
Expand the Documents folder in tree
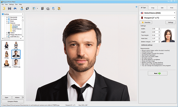7,17
